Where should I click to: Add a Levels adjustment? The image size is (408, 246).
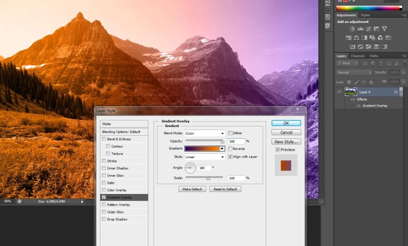point(361,29)
